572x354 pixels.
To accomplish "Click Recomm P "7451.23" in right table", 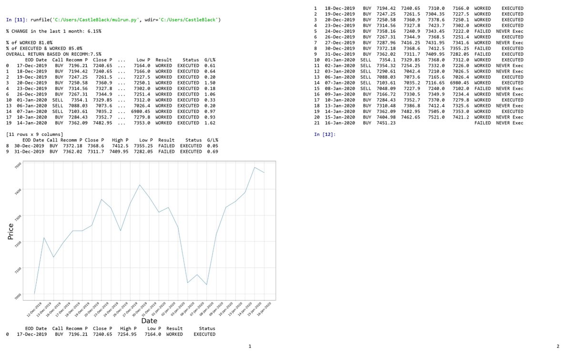I will pyautogui.click(x=387, y=123).
